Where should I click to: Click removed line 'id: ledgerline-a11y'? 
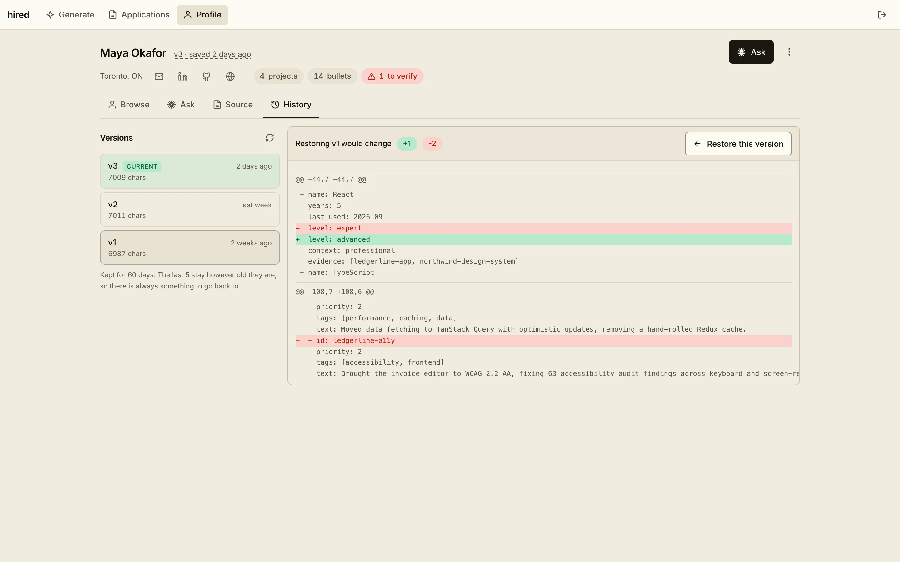coord(543,341)
